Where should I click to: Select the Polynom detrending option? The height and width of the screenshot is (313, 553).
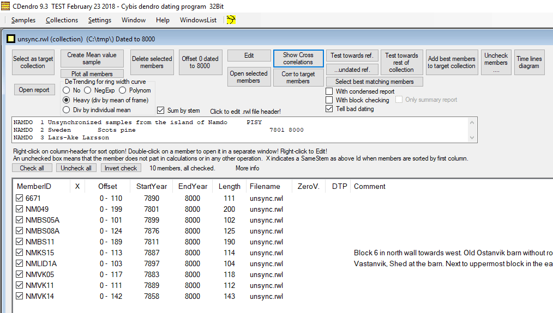[122, 90]
